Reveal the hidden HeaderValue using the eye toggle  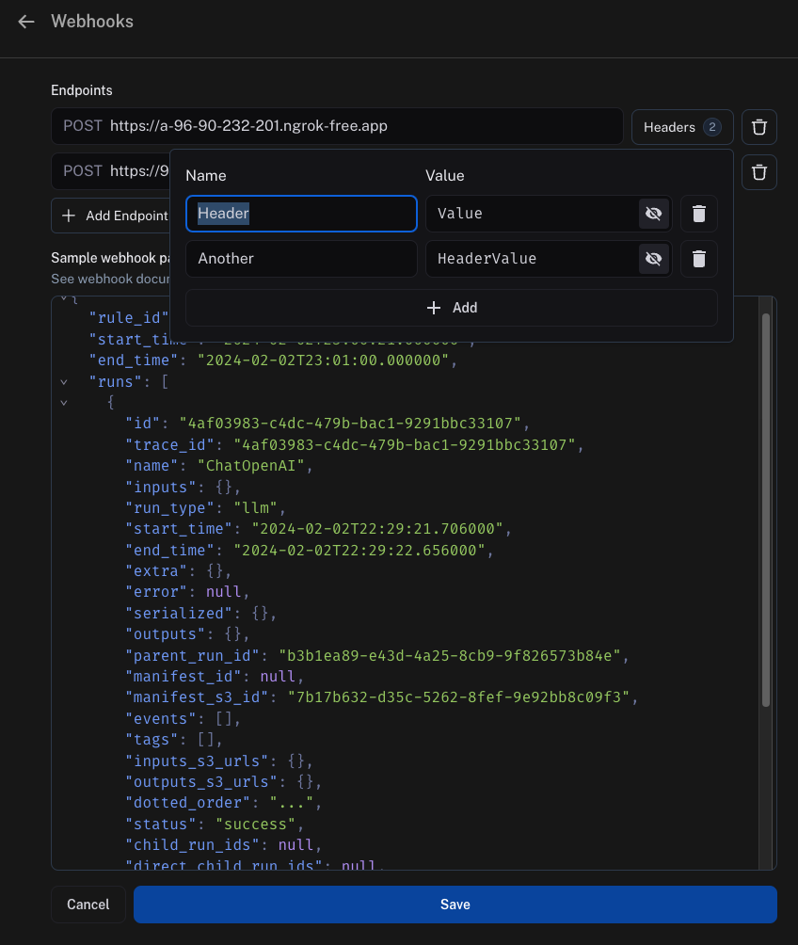point(653,258)
